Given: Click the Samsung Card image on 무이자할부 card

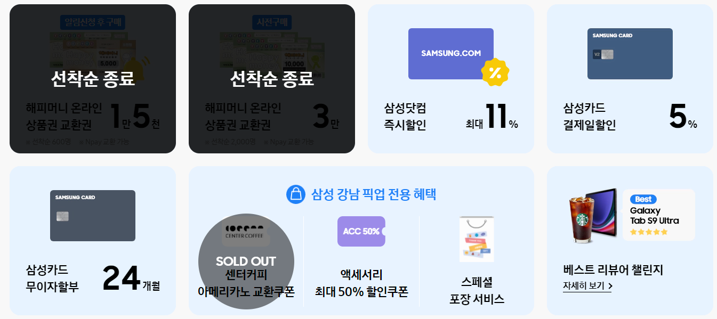Looking at the screenshot, I should [92, 215].
